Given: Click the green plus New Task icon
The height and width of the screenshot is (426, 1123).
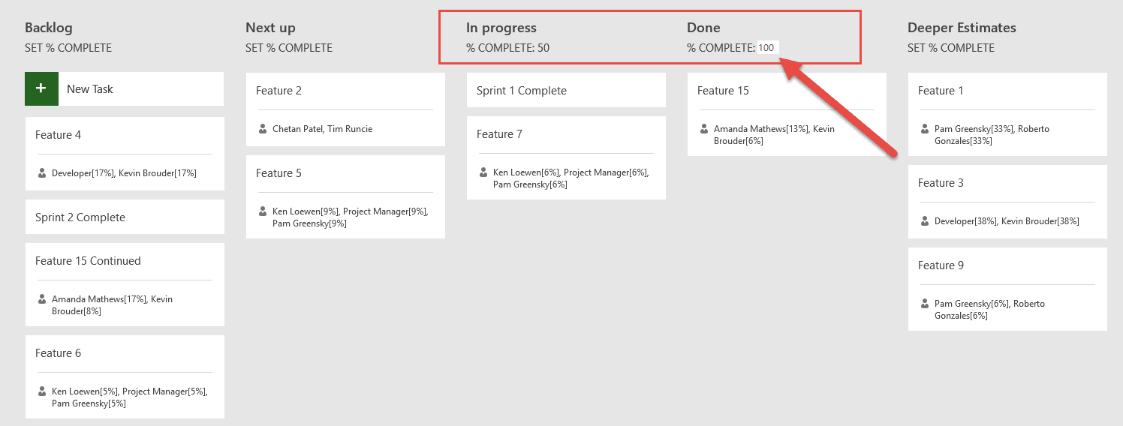Looking at the screenshot, I should 41,88.
